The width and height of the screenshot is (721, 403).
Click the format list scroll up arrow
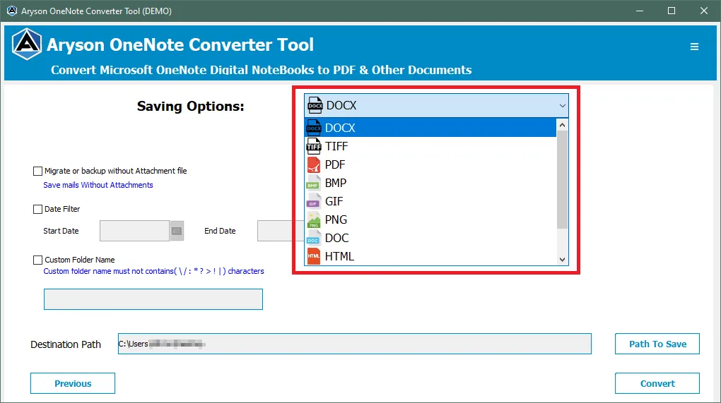562,125
